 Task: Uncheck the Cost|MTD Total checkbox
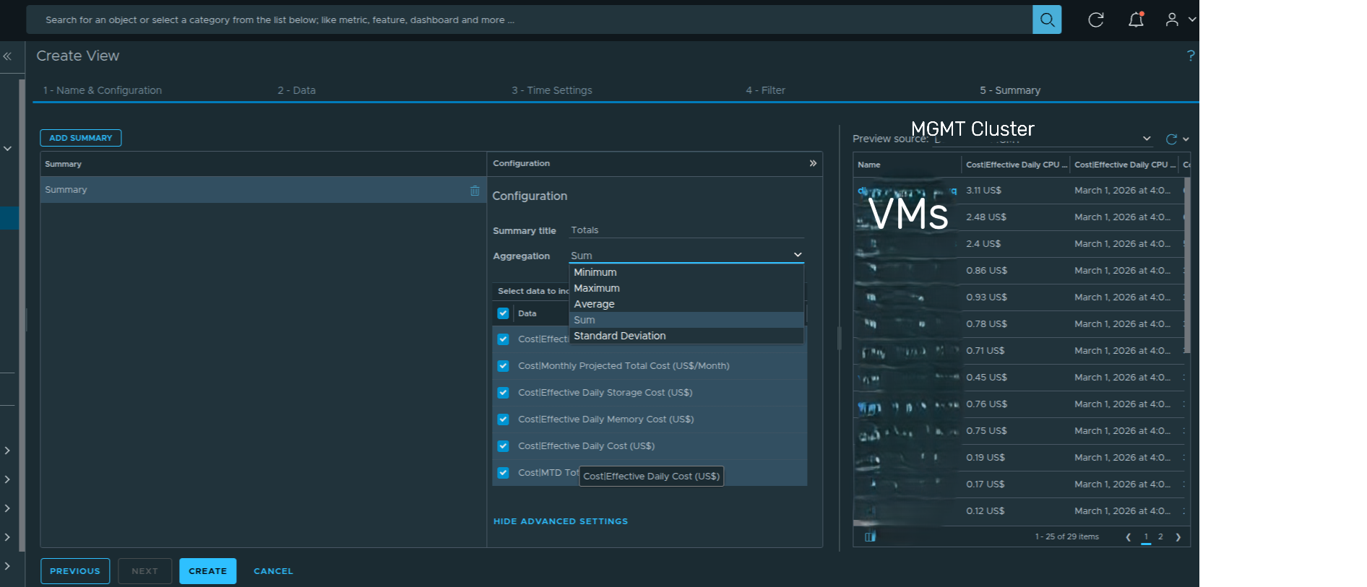click(503, 473)
